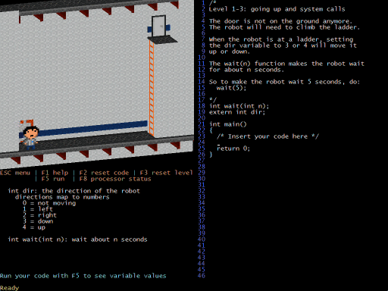Click the 'extern int dir;' declaration line
The height and width of the screenshot is (291, 388).
tap(237, 112)
